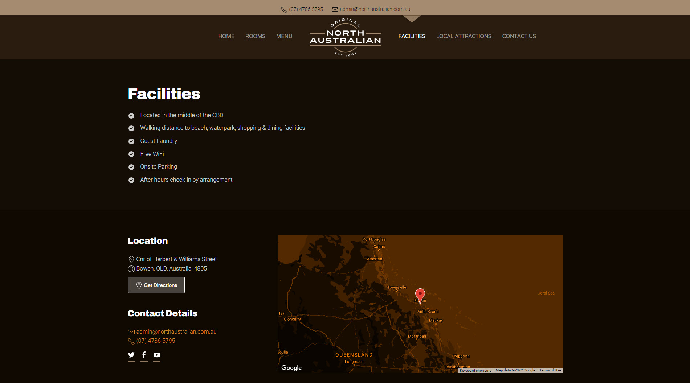
Task: Click the Twitter icon under Contact Details
Action: coord(131,355)
